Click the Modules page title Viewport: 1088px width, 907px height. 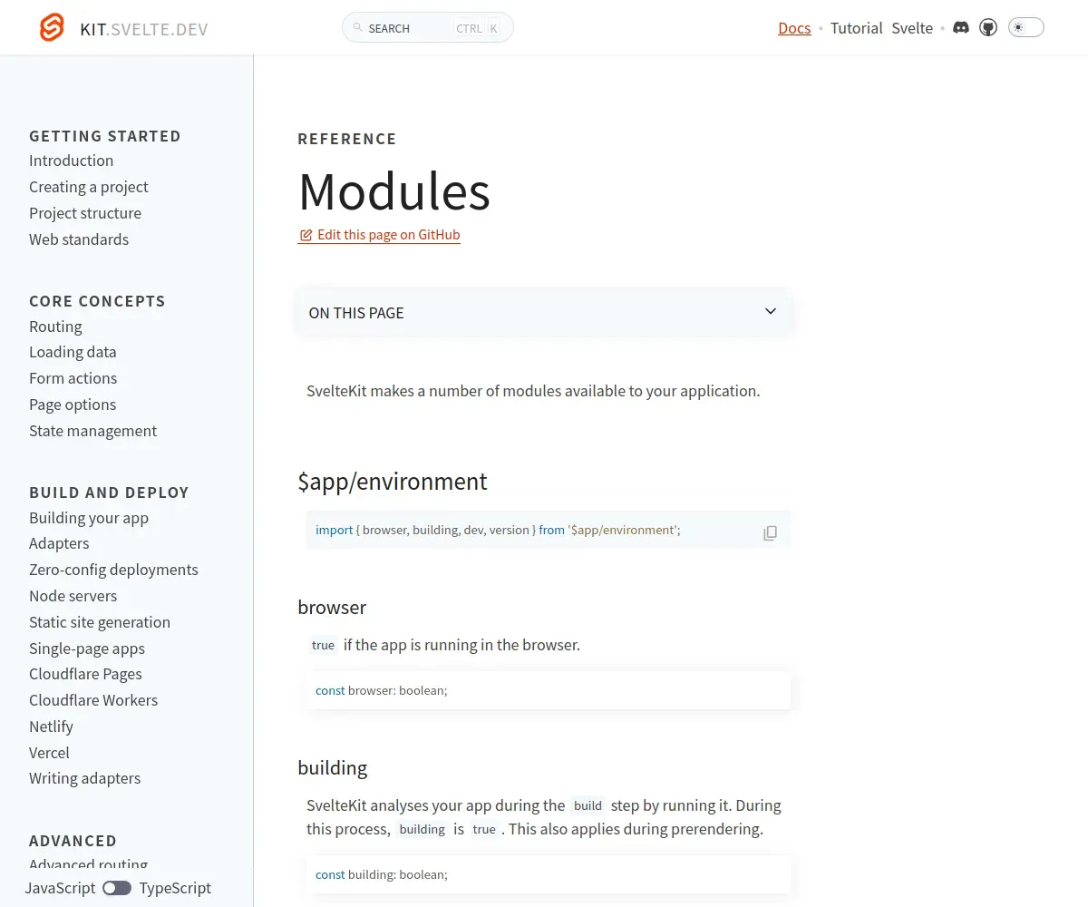pos(394,191)
